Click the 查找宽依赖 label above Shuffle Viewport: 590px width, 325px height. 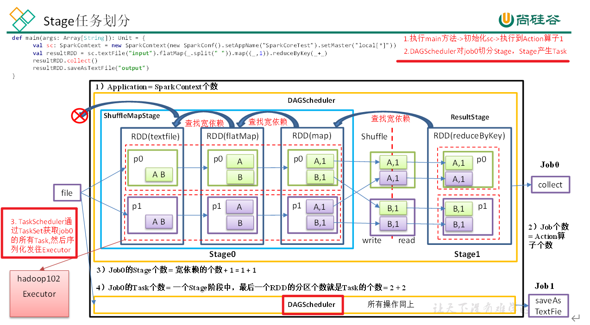pyautogui.click(x=391, y=119)
